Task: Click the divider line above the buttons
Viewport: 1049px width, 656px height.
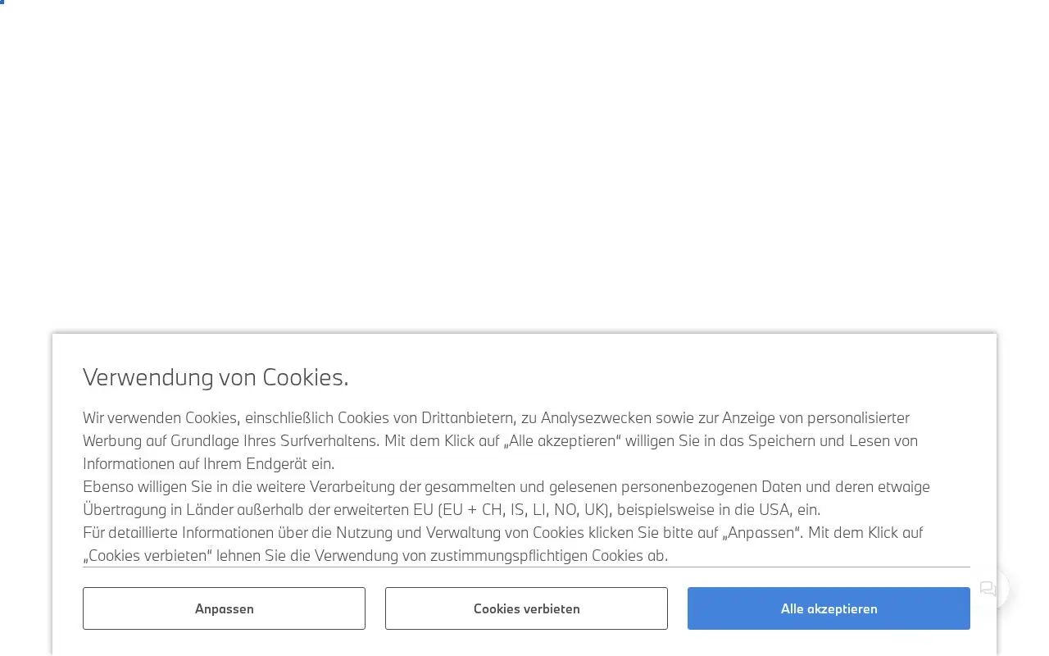Action: tap(526, 567)
